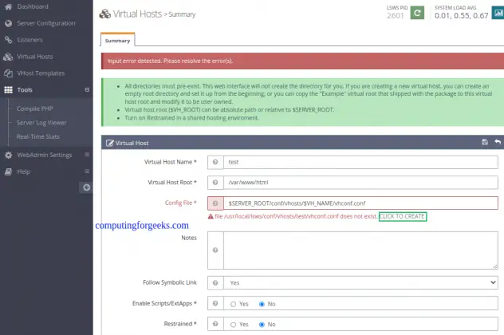The height and width of the screenshot is (335, 504).
Task: Click the back arrow icon in Virtual Host header
Action: tap(498, 142)
